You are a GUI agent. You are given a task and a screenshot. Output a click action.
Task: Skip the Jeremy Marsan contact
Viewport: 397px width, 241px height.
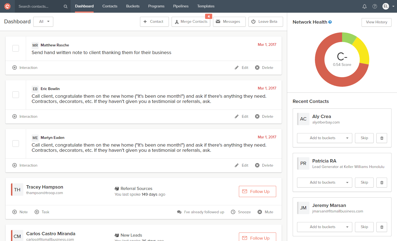tap(364, 227)
